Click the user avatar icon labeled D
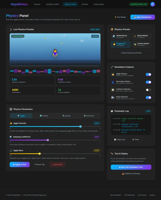Image resolution: width=161 pixels, height=200 pixels. 153,4
